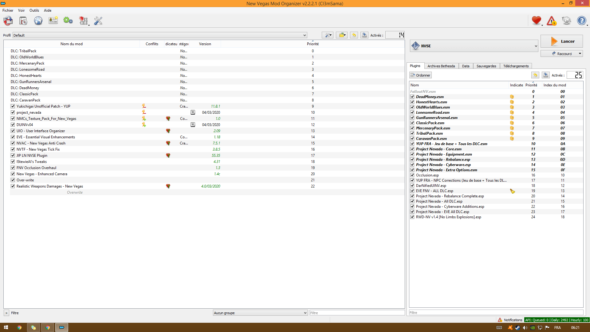
Task: Toggle the project_nevada mod checkbox
Action: click(x=13, y=112)
